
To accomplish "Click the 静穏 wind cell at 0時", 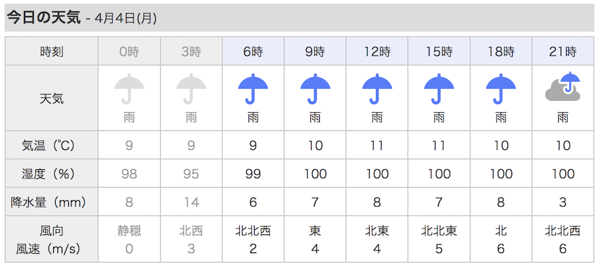I will tap(129, 230).
